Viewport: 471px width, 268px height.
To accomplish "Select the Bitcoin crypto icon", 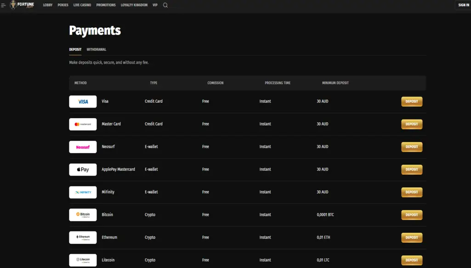I will tap(82, 214).
